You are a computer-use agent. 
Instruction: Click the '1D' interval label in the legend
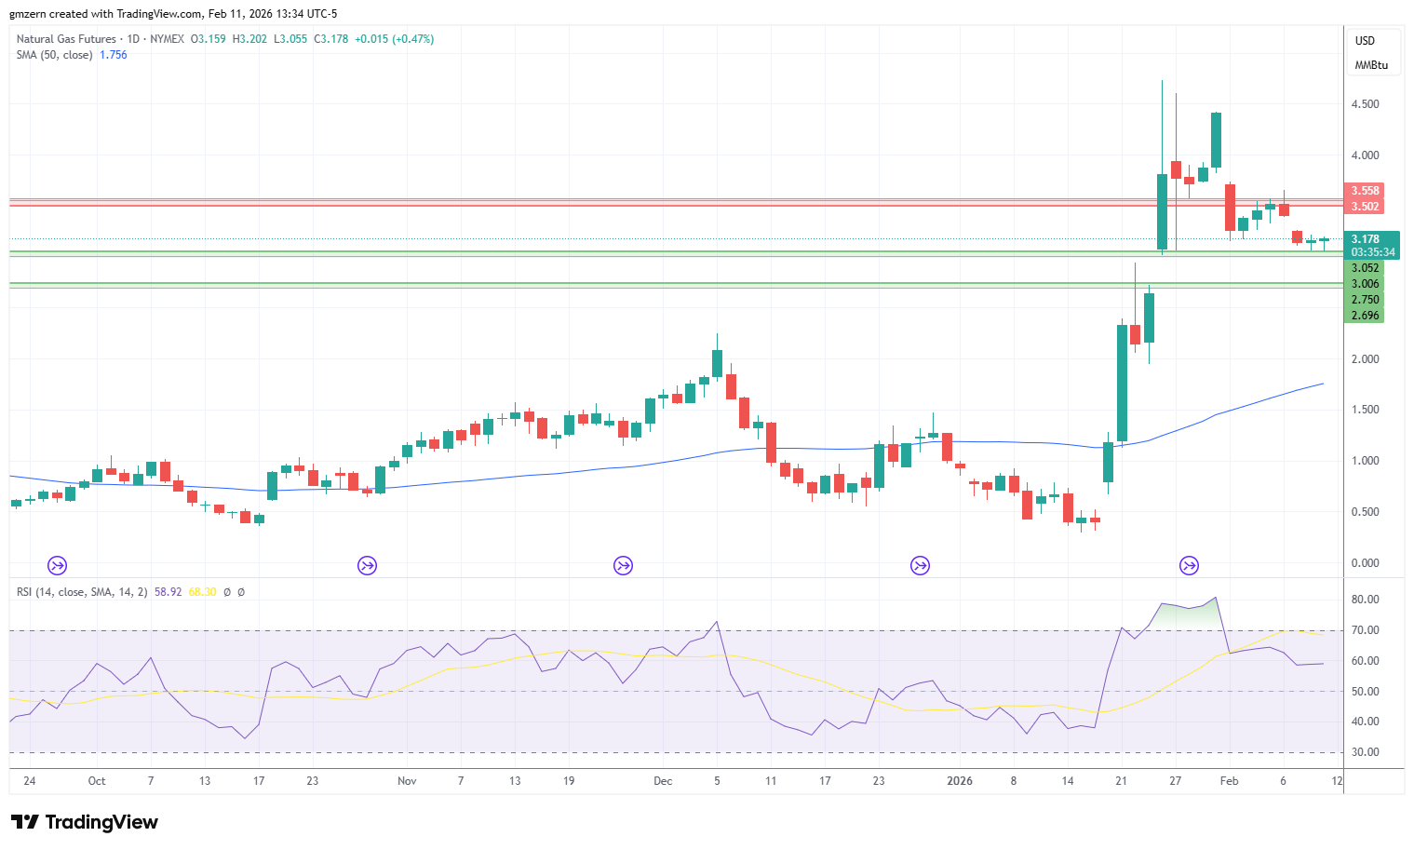[133, 39]
